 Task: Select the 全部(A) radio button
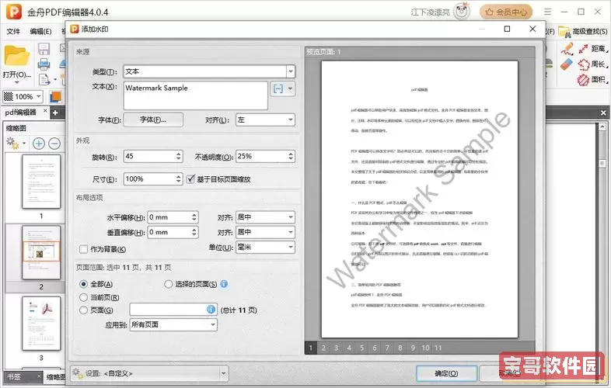(83, 285)
